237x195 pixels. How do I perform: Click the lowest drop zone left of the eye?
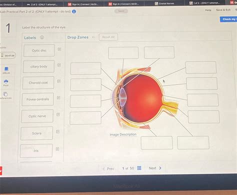tap(85, 118)
